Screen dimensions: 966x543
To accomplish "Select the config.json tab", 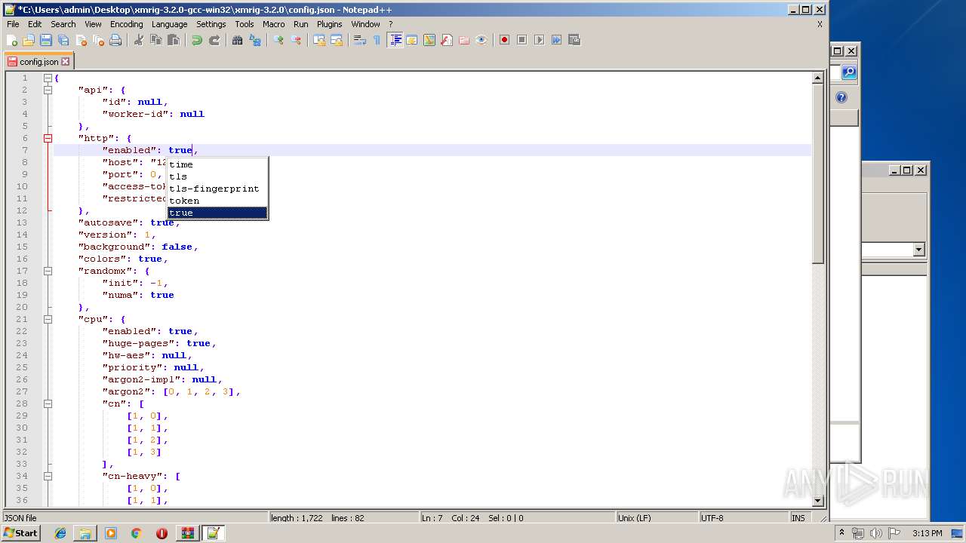I will click(38, 61).
